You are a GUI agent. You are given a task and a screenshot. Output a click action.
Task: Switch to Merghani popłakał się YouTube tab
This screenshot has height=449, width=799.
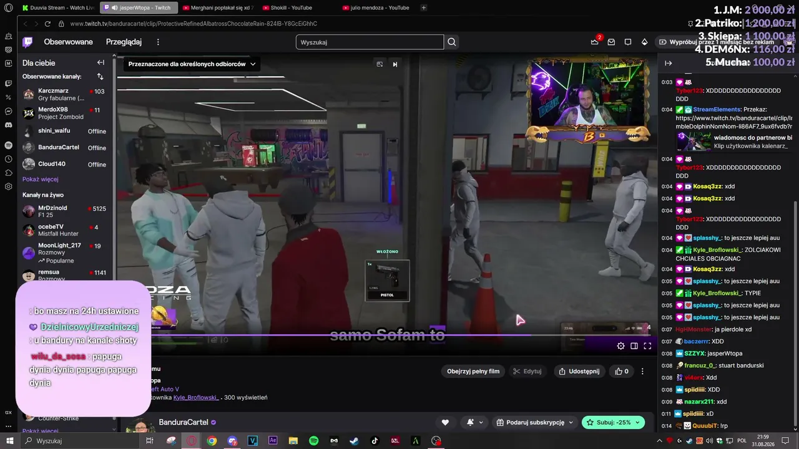point(218,7)
